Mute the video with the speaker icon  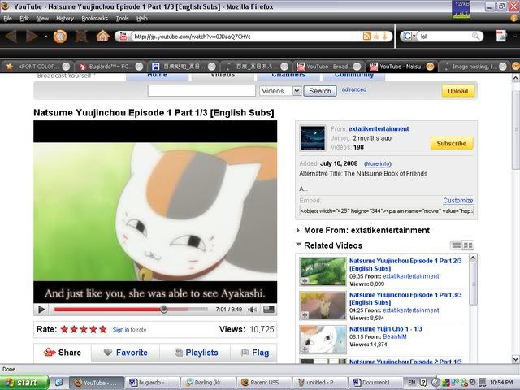[x=252, y=310]
